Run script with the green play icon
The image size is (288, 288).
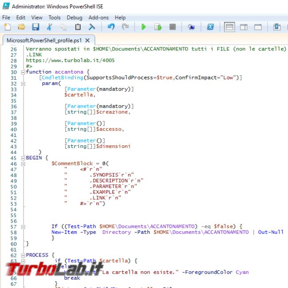(x=144, y=27)
